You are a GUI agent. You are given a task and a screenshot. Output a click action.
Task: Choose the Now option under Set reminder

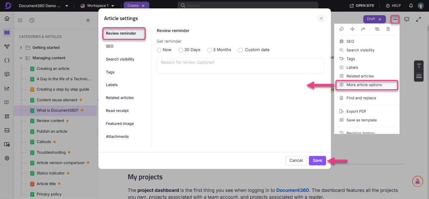(x=159, y=50)
